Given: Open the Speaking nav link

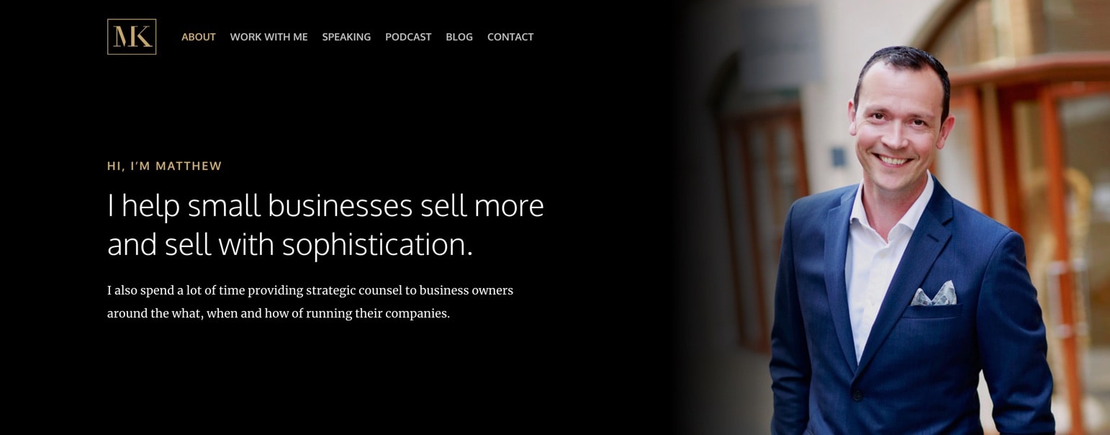Looking at the screenshot, I should coord(346,37).
